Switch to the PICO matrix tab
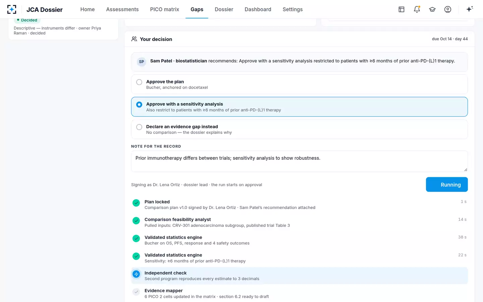 pyautogui.click(x=165, y=9)
